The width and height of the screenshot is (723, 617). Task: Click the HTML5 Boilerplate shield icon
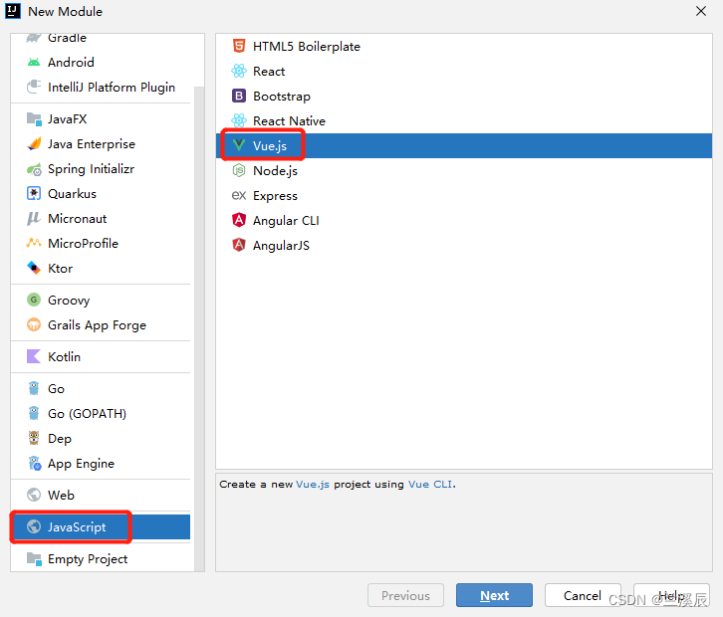click(x=239, y=46)
